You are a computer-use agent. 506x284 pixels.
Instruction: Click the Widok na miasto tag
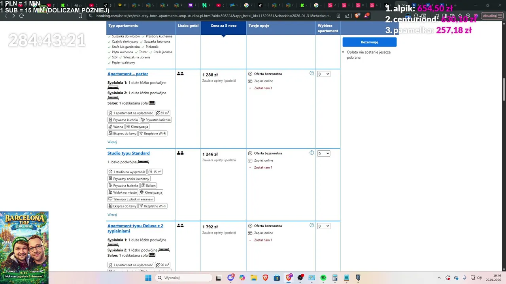pos(123,192)
